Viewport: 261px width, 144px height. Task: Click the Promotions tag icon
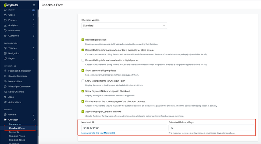(x=5, y=30)
